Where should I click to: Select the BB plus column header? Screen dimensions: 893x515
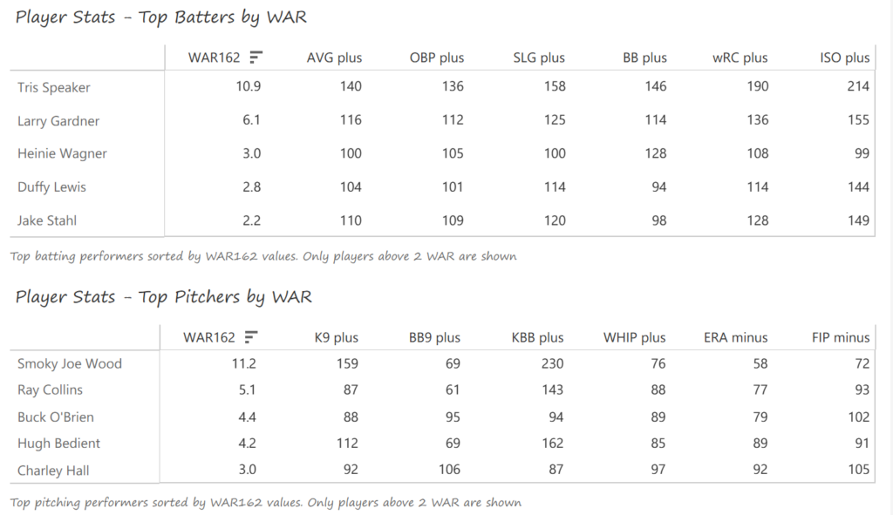click(x=644, y=58)
